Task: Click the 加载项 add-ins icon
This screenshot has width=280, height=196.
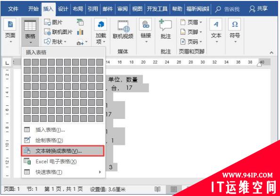Action: 101,24
